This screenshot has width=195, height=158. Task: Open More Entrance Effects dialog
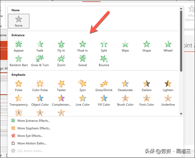tap(30, 121)
